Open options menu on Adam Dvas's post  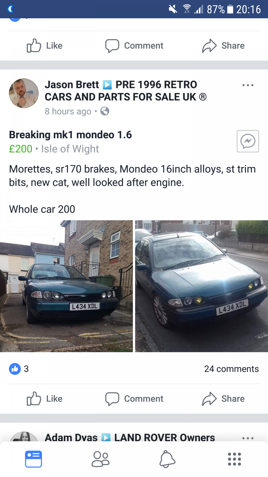coord(248,438)
